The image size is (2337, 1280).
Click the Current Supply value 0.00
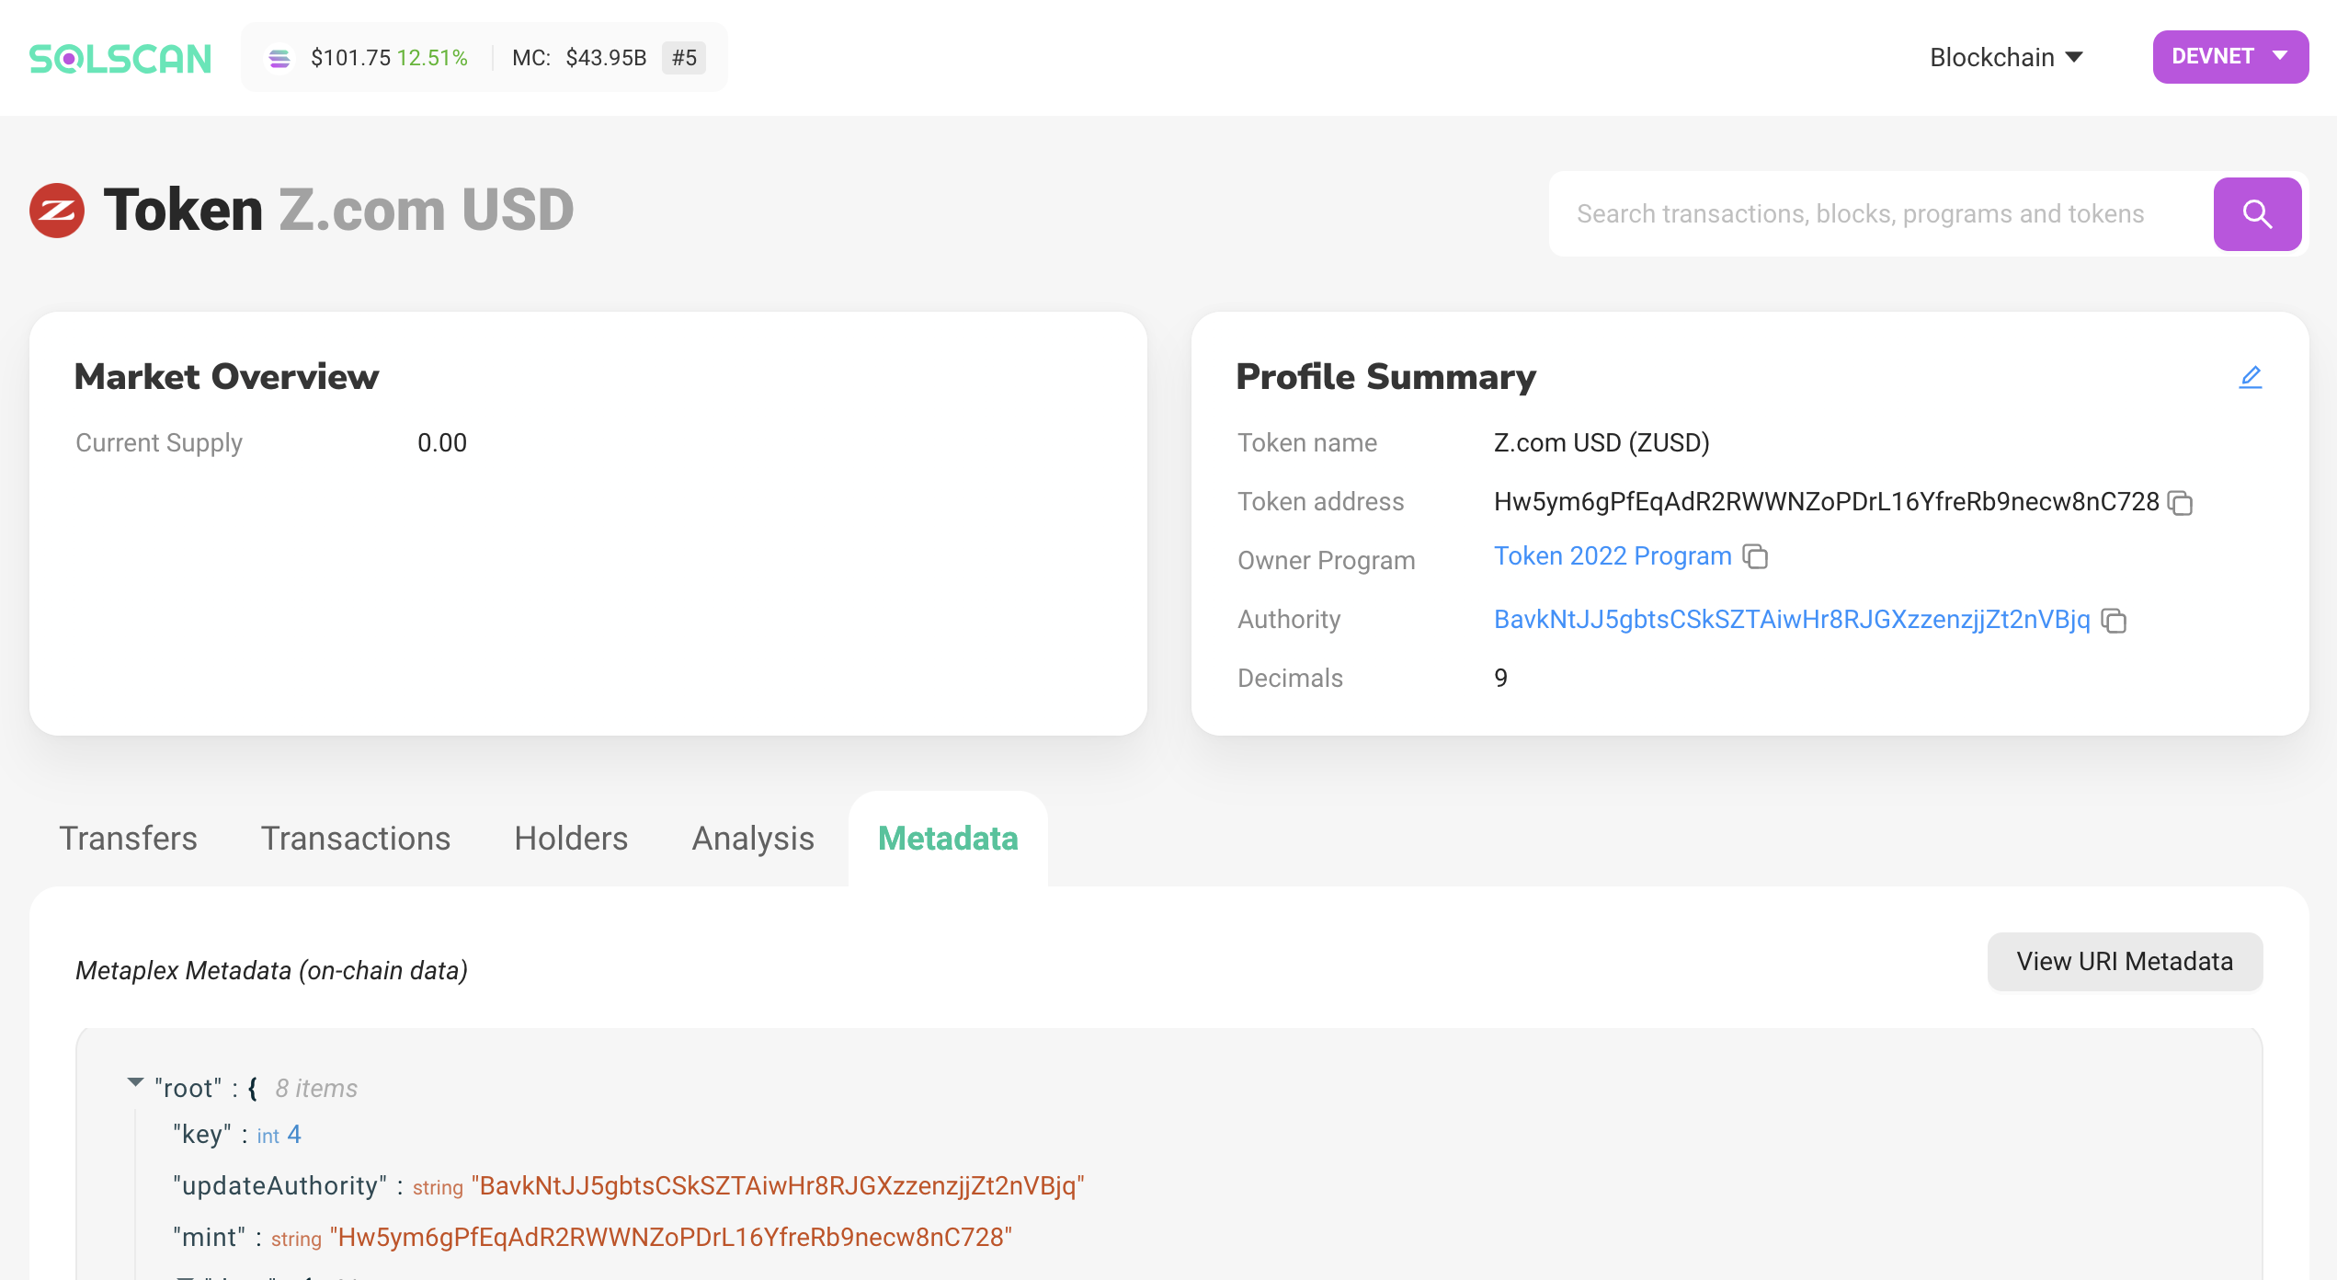pos(442,443)
